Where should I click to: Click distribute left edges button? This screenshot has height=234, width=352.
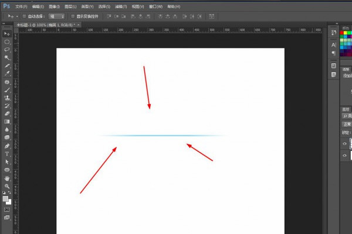(x=185, y=16)
